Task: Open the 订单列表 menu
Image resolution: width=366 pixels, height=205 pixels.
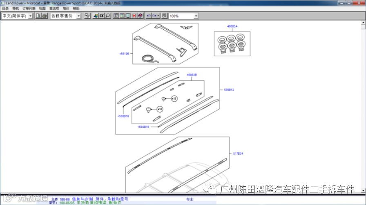Action: pyautogui.click(x=29, y=9)
